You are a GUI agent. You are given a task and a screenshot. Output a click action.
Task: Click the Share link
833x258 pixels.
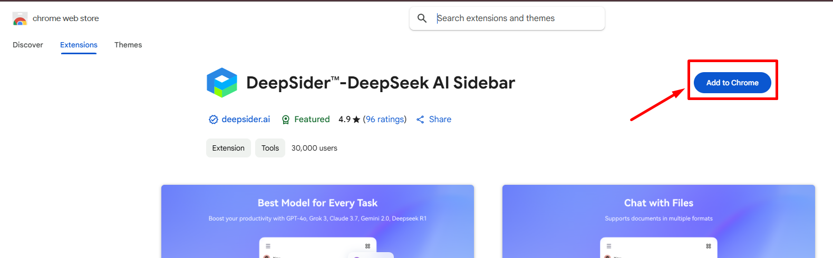(440, 120)
